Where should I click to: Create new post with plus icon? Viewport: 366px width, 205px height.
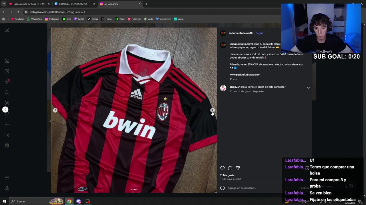pos(7,124)
